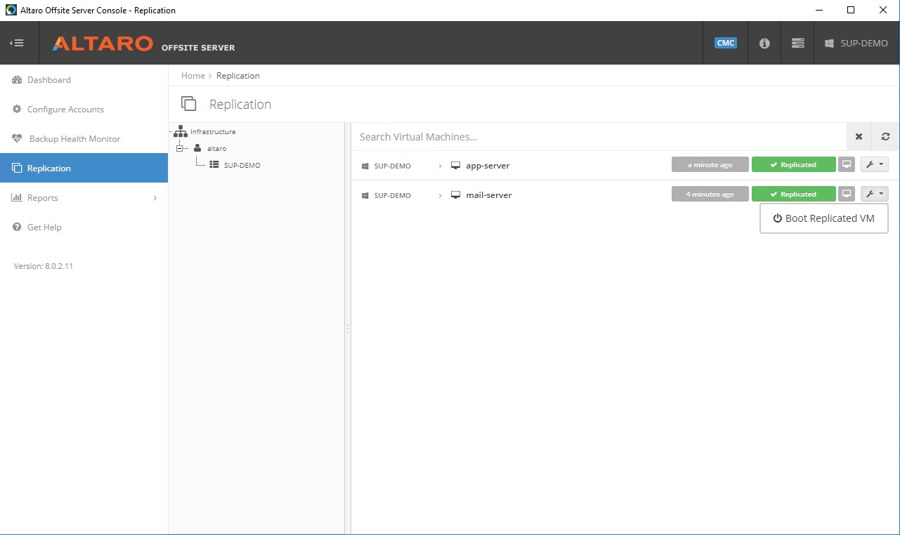
Task: Select Infrastructure tree node
Action: 213,131
